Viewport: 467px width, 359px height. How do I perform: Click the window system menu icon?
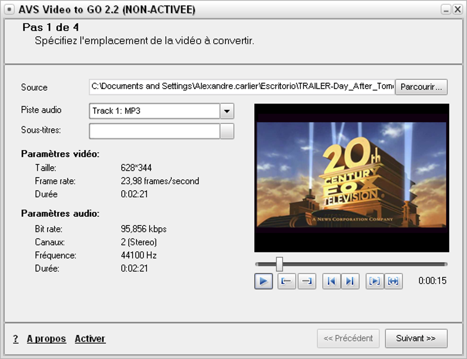point(9,10)
